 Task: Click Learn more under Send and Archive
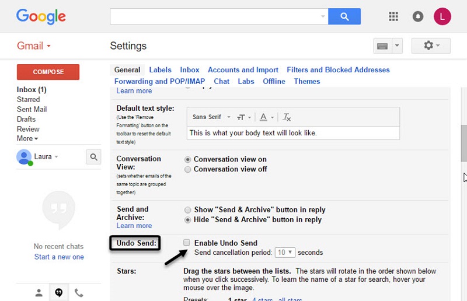point(134,226)
